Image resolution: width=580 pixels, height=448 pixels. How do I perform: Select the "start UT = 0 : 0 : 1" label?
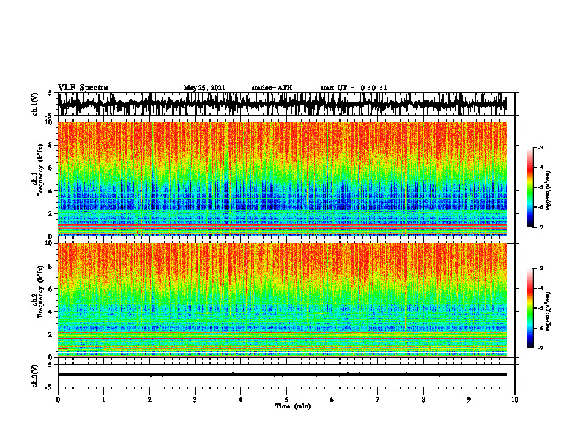click(x=354, y=88)
